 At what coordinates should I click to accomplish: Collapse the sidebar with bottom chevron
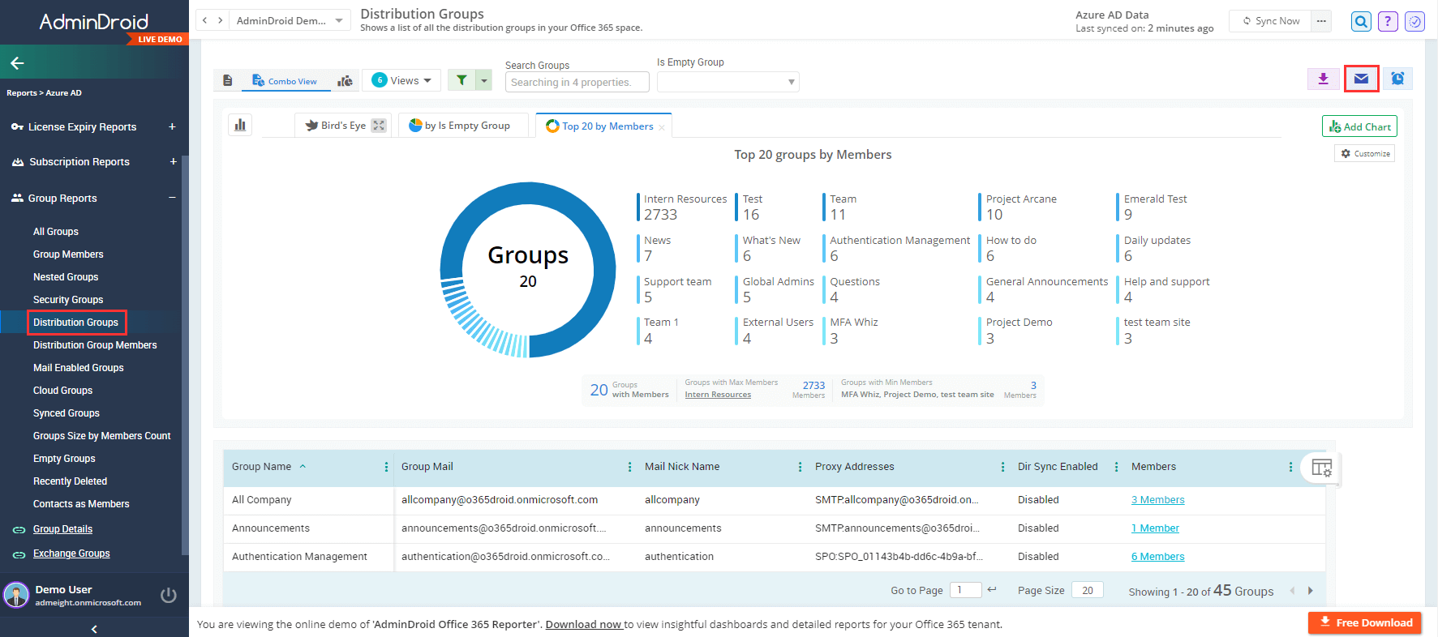(x=94, y=629)
